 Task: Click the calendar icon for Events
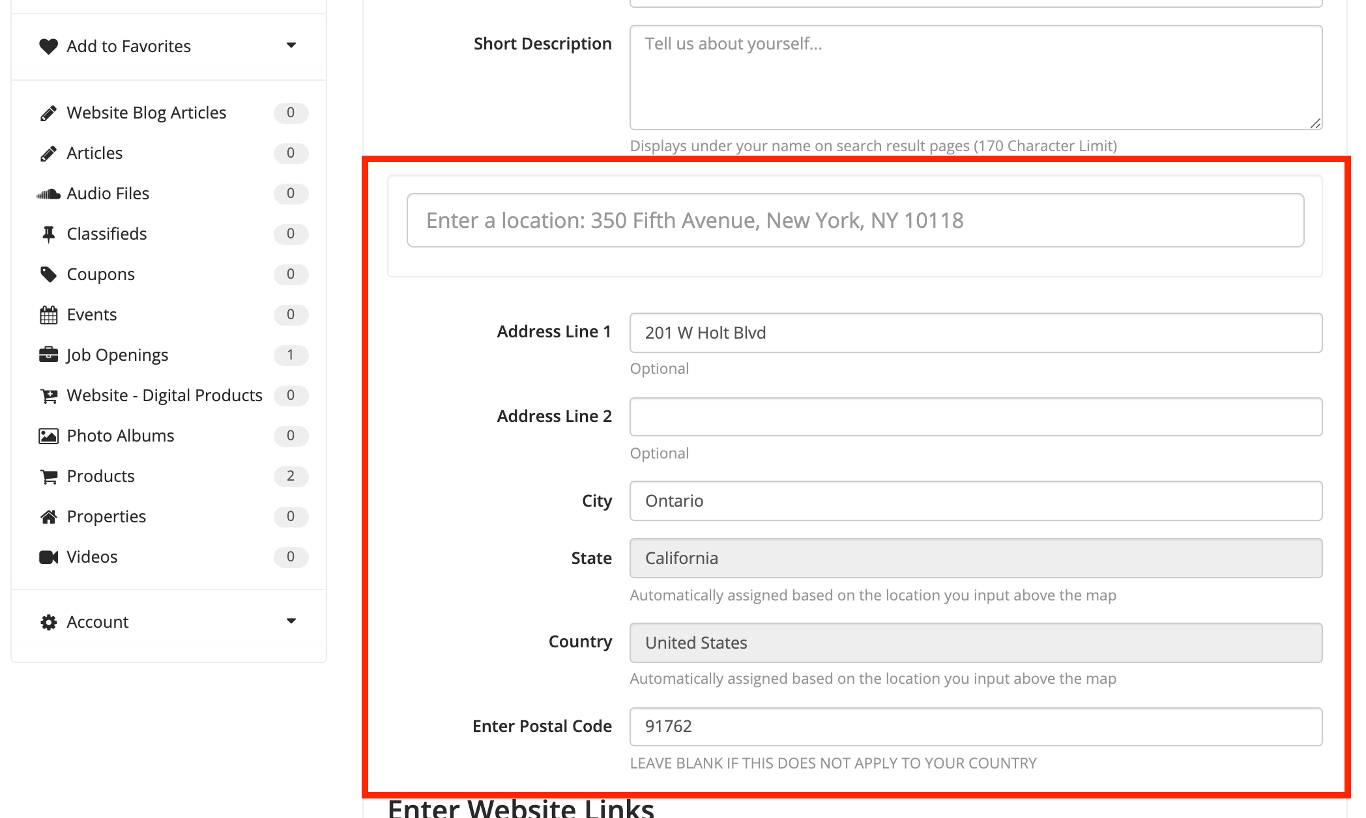click(x=48, y=315)
